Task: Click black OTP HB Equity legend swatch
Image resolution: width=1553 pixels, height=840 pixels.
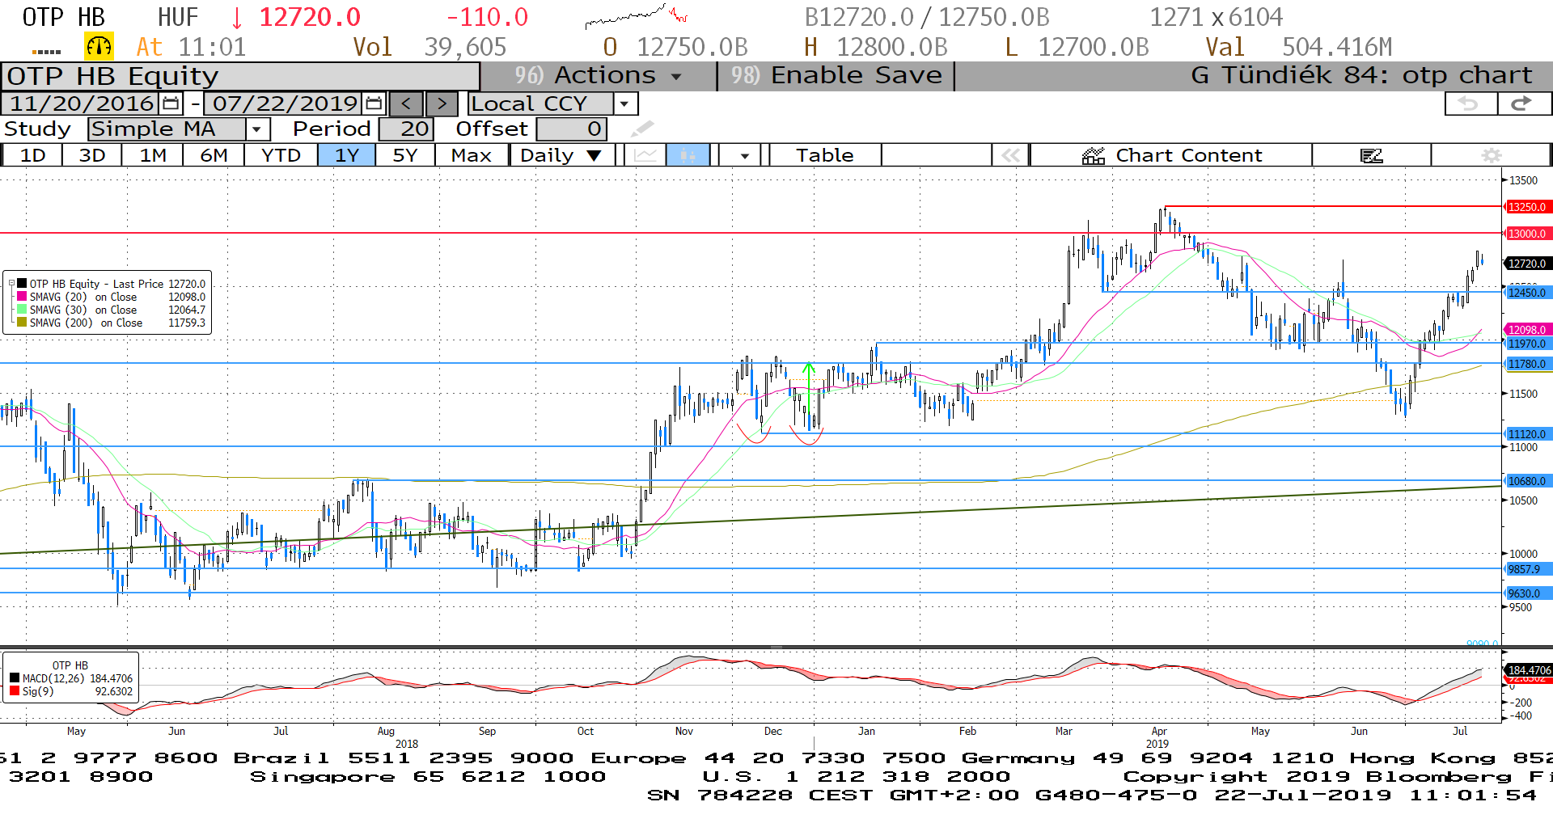Action: (x=23, y=284)
